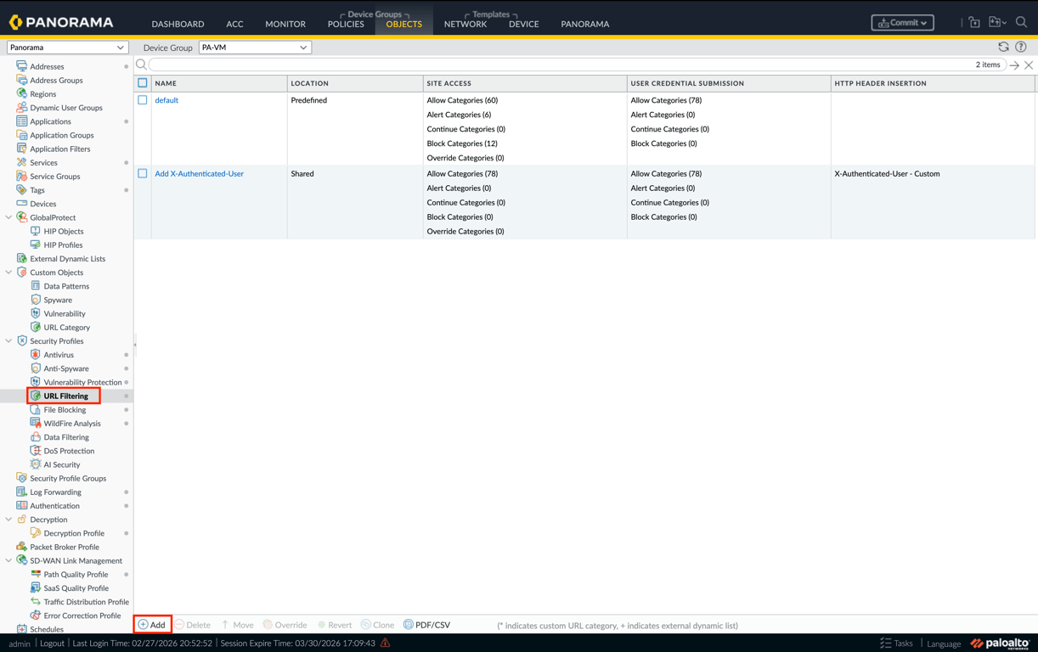Click the global search magnifier in header
Screen dimensions: 1038x652
tap(1021, 22)
